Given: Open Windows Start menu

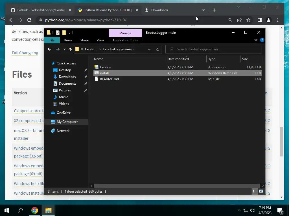Looking at the screenshot, I should (x=7, y=210).
